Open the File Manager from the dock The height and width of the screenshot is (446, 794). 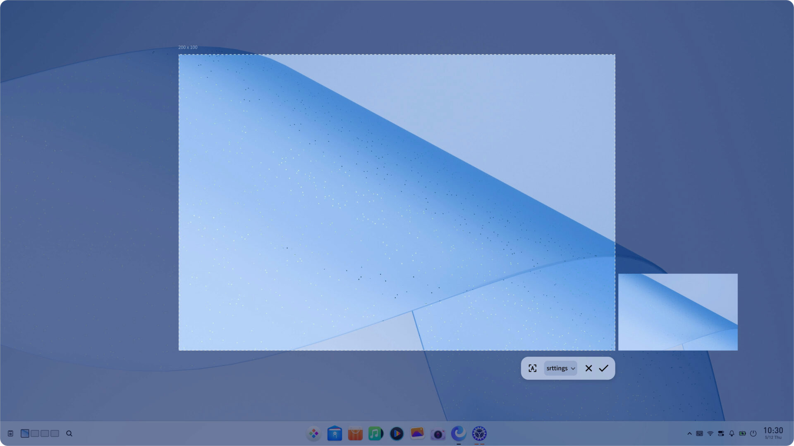[334, 434]
